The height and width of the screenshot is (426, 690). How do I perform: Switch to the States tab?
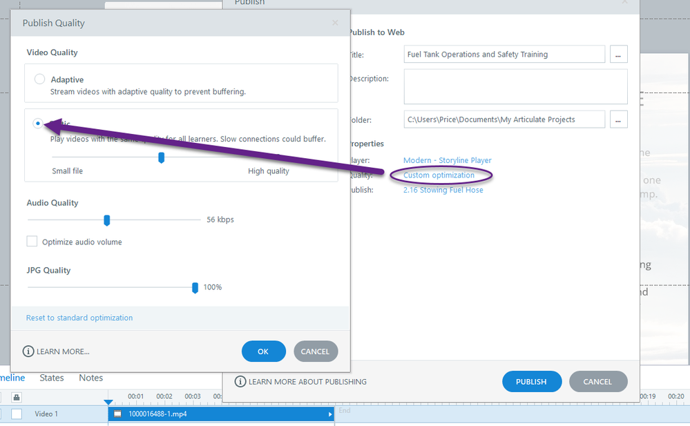[x=52, y=378]
